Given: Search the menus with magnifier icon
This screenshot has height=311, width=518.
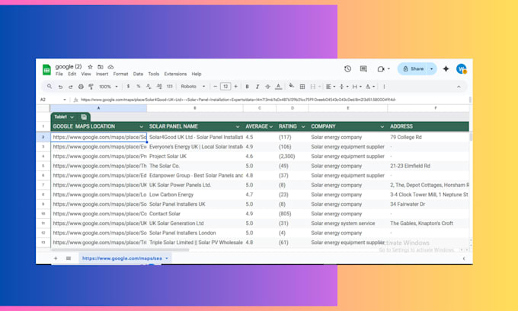Looking at the screenshot, I should pyautogui.click(x=50, y=87).
